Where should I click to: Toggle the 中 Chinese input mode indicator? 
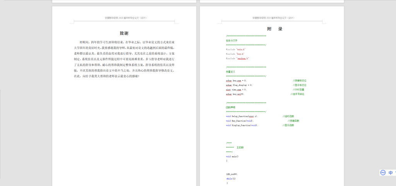pyautogui.click(x=391, y=173)
